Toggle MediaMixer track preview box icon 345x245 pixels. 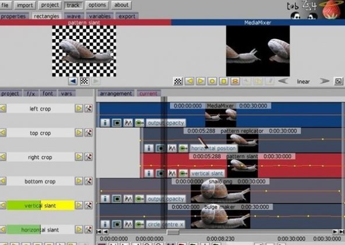pos(117,123)
